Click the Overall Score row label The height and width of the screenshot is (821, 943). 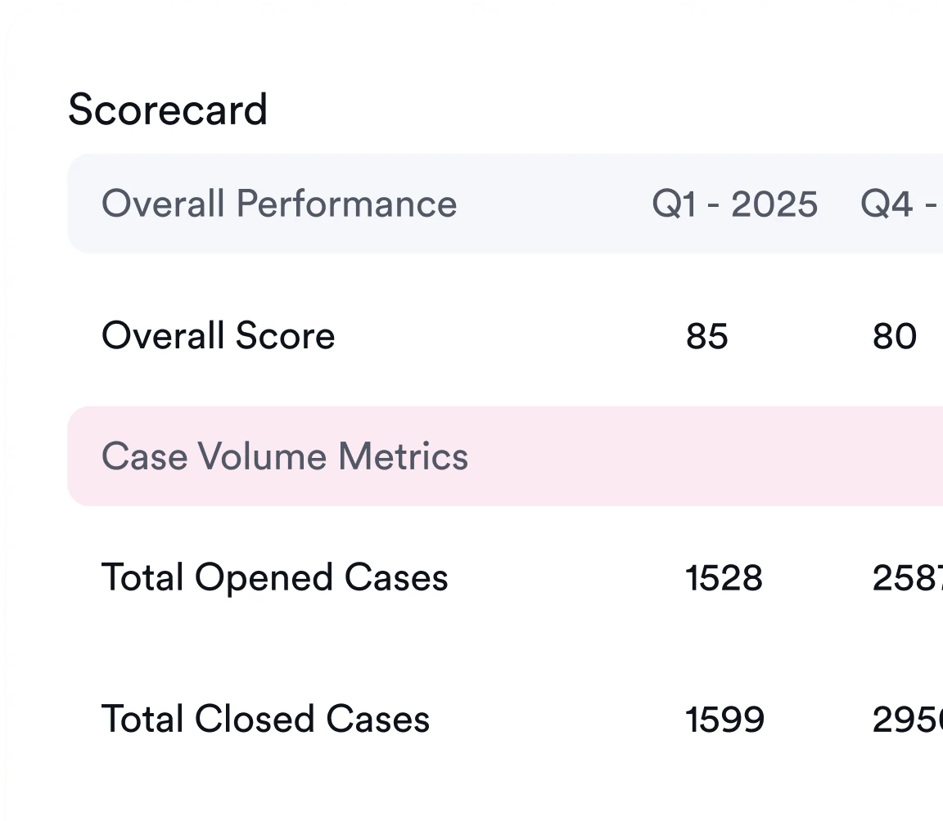pyautogui.click(x=218, y=336)
